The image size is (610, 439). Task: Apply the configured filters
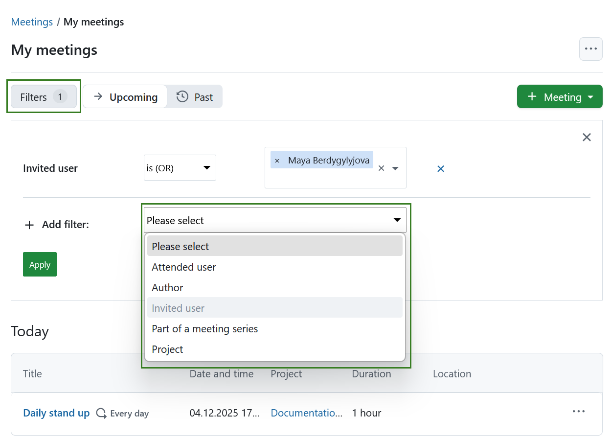click(40, 264)
